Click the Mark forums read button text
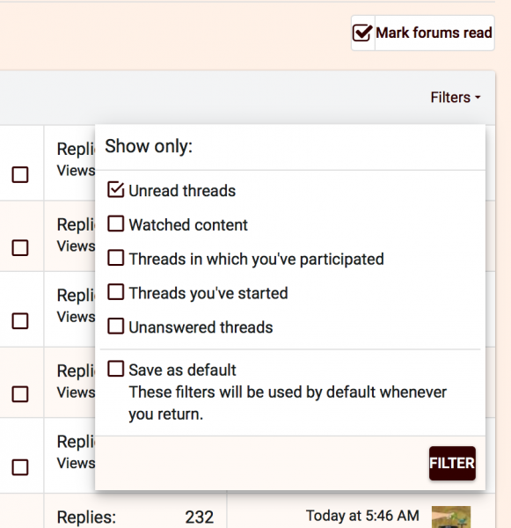Viewport: 511px width, 528px height. pos(434,33)
